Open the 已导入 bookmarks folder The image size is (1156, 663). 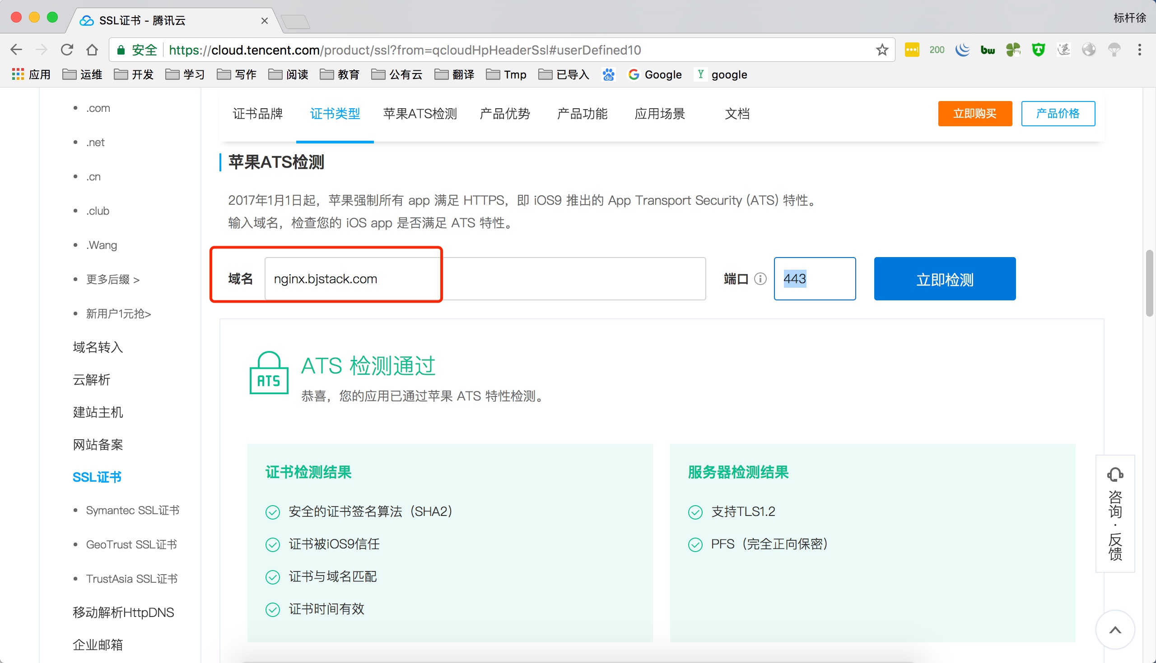click(x=564, y=74)
